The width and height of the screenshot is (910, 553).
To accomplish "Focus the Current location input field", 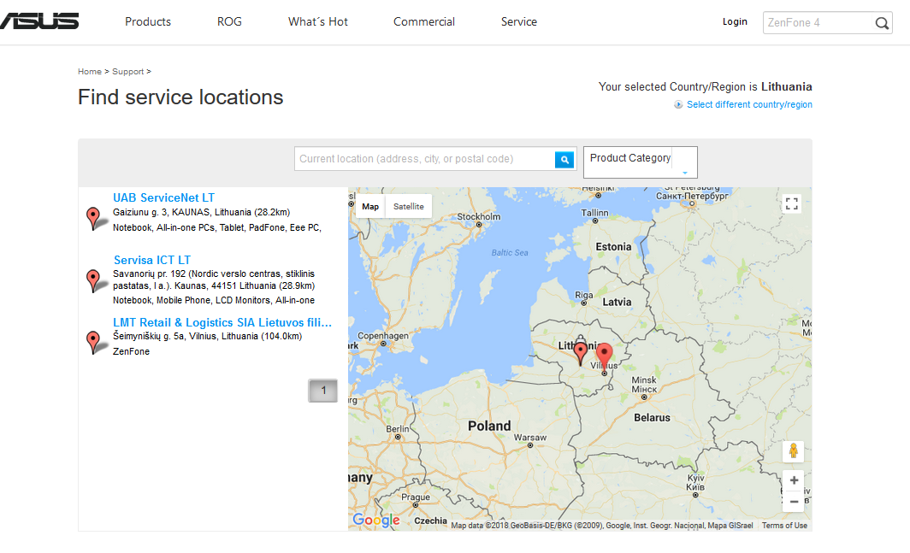I will [425, 159].
